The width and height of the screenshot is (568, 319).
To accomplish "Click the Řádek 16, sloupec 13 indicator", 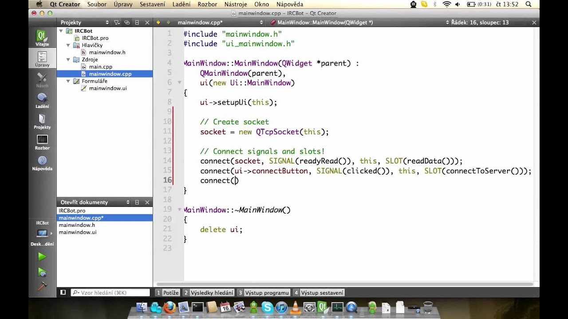I will coord(480,22).
